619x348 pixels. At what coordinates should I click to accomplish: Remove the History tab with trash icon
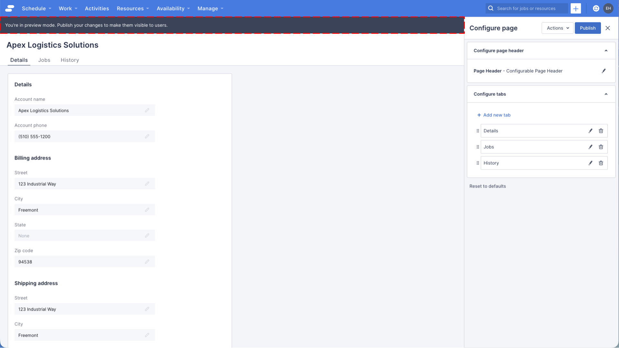coord(601,163)
